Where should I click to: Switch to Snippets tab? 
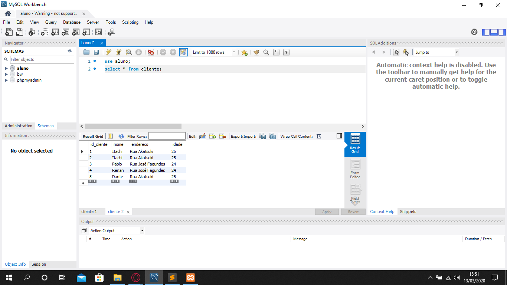point(408,212)
